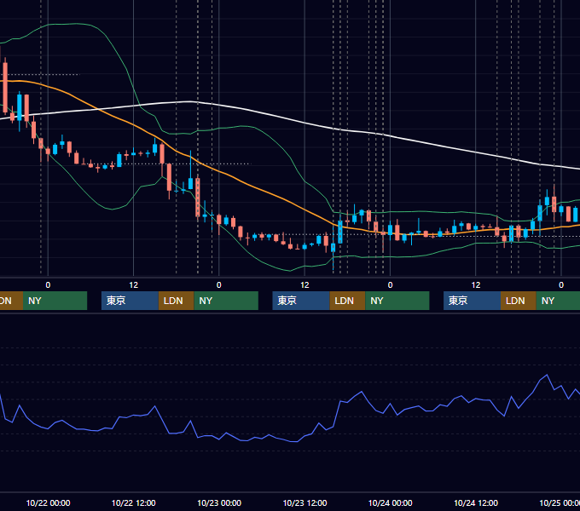Click the 東京 session bar for 10/22
The image size is (580, 511).
coord(130,301)
